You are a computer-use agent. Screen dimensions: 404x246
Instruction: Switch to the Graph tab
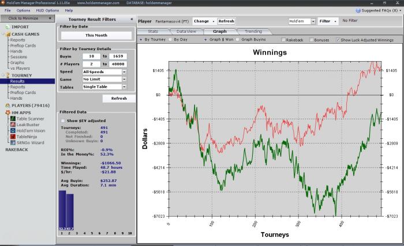pyautogui.click(x=219, y=31)
